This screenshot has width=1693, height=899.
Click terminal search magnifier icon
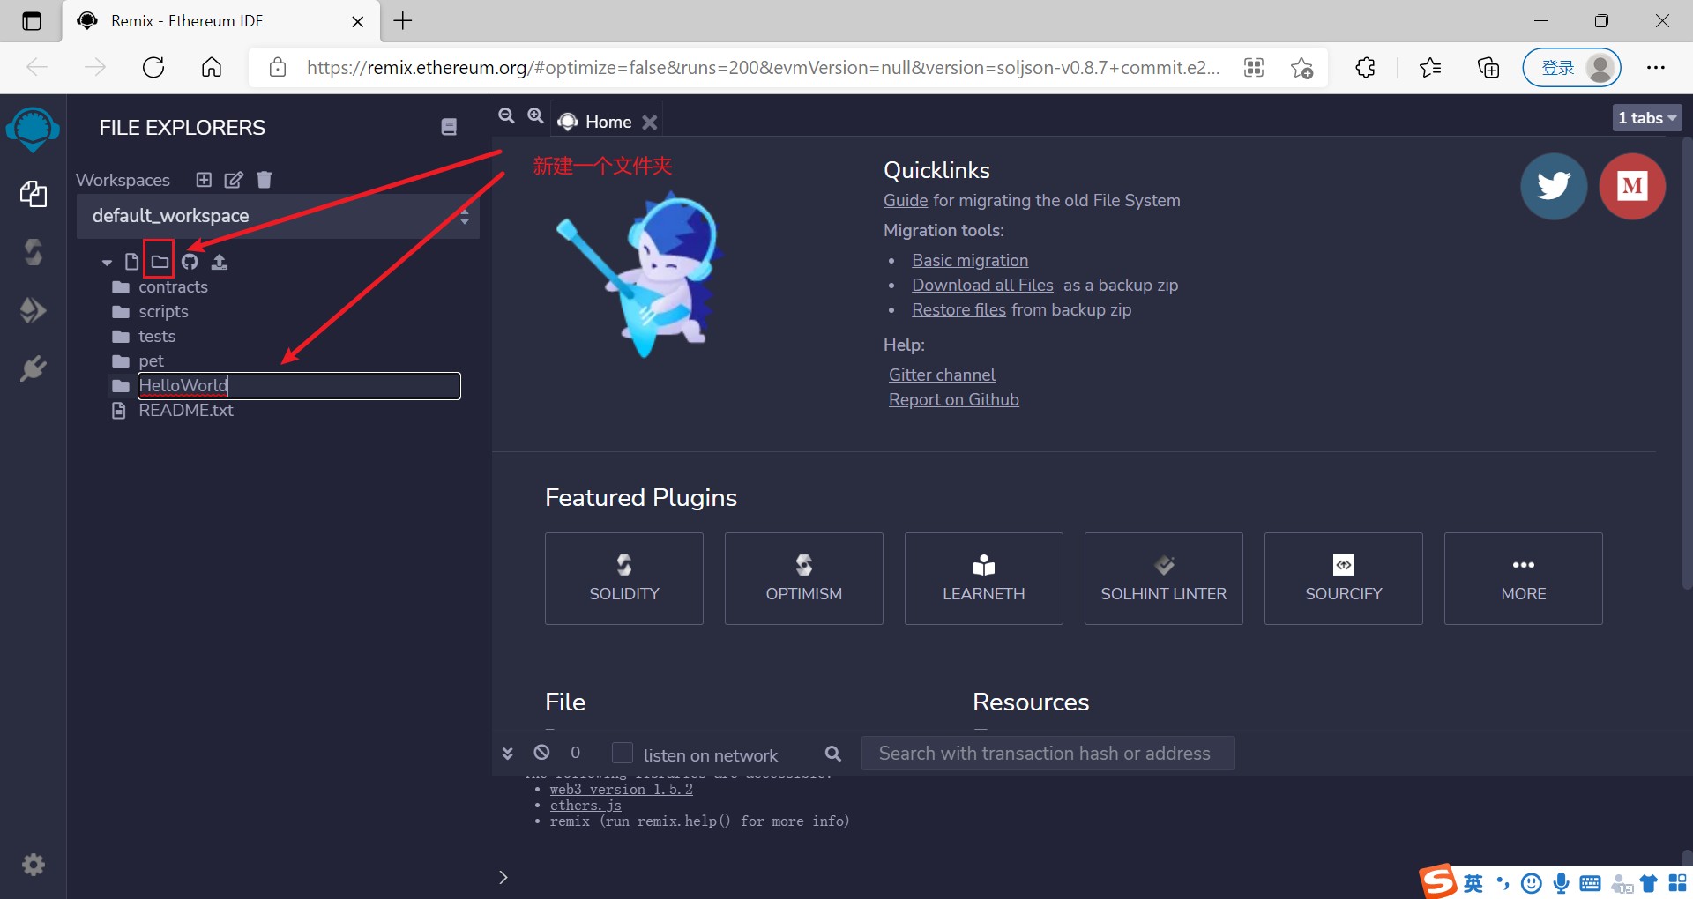(832, 754)
